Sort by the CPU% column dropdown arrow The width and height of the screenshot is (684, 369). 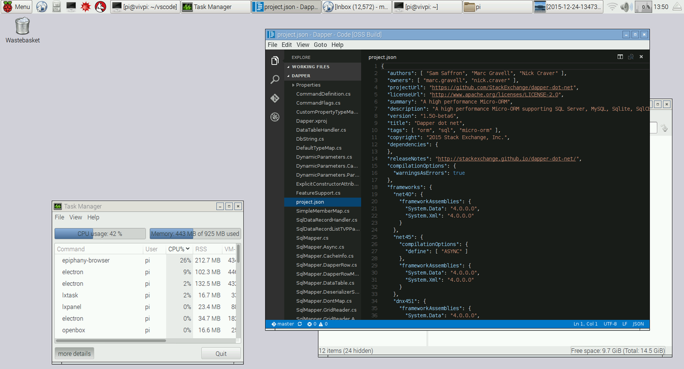coord(188,249)
